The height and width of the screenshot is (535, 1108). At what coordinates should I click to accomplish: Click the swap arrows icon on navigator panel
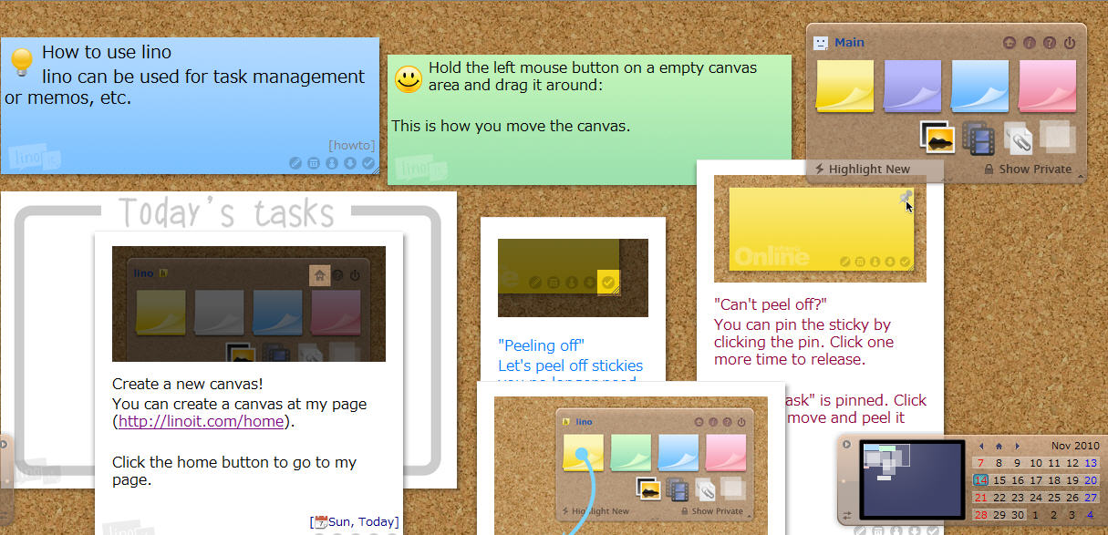(847, 515)
